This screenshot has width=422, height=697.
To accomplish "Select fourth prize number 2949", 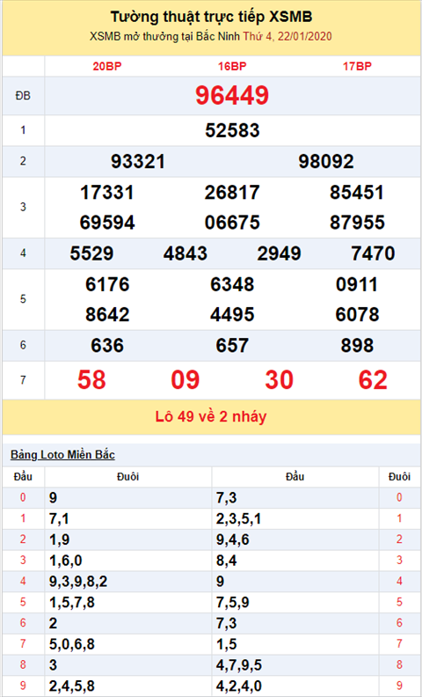I will pyautogui.click(x=279, y=253).
